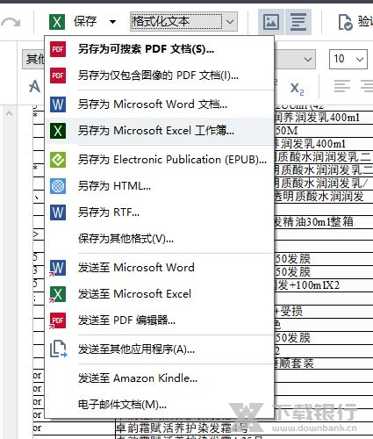Click the align left icon
373x439 pixels.
(x=342, y=86)
